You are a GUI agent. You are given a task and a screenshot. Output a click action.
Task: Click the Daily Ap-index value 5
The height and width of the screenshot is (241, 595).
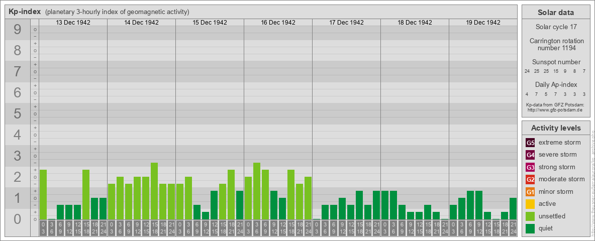[x=546, y=94]
